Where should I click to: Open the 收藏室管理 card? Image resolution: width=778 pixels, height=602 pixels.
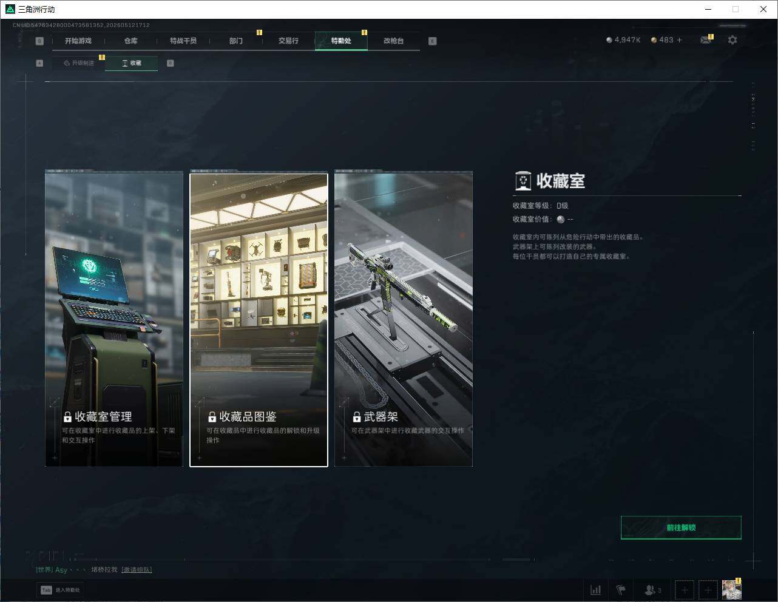tap(114, 319)
